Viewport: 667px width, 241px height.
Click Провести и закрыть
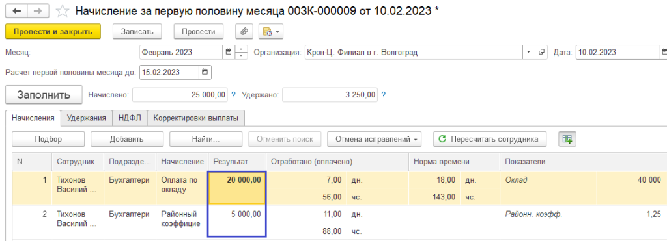pyautogui.click(x=53, y=31)
